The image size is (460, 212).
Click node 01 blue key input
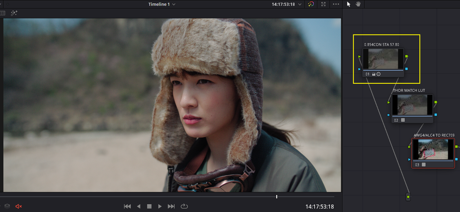click(x=359, y=69)
